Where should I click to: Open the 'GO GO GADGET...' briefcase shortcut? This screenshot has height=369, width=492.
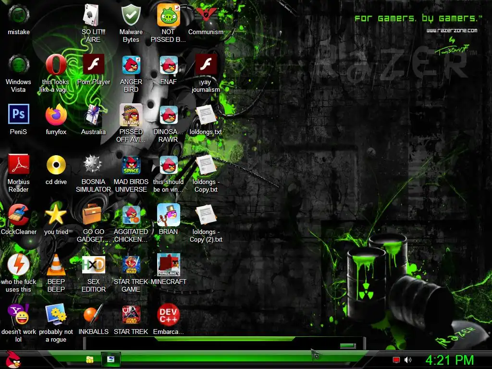(93, 223)
